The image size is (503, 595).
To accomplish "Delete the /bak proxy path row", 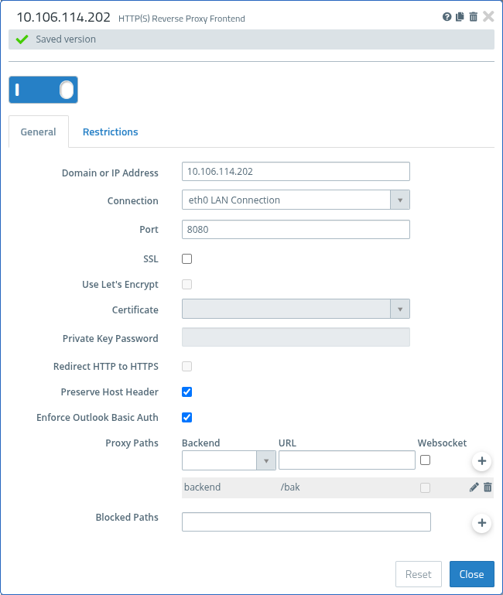I will click(488, 487).
